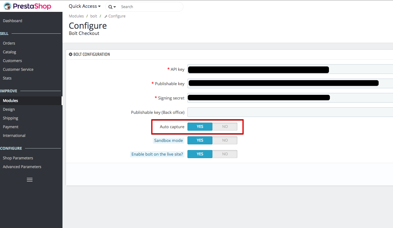Open the Quick Access dropdown
The height and width of the screenshot is (228, 393).
[85, 6]
